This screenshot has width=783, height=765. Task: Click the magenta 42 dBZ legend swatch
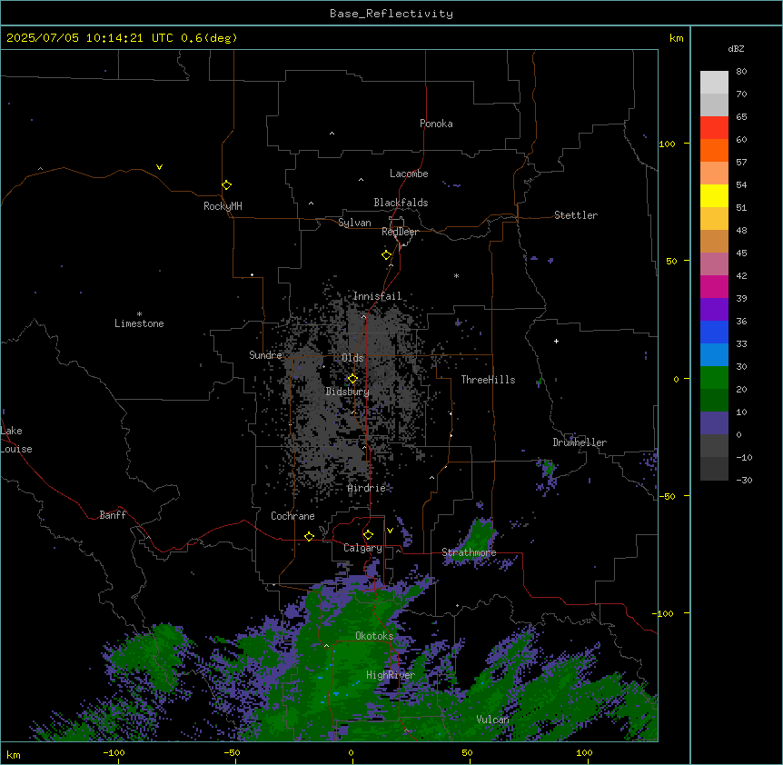click(714, 286)
